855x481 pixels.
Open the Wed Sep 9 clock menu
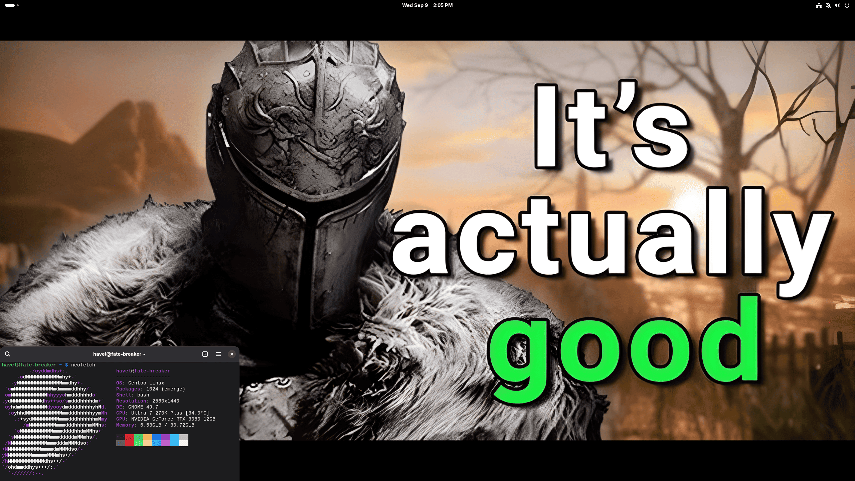pos(427,5)
